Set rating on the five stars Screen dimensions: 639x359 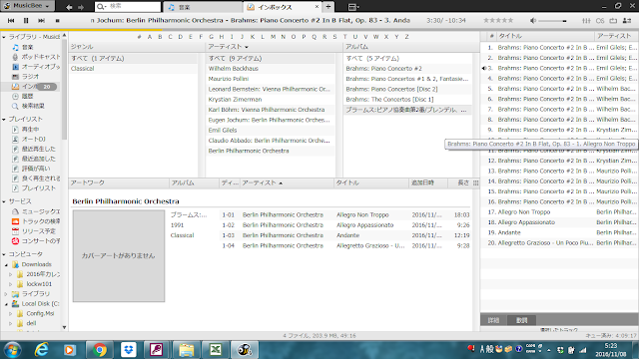click(x=498, y=20)
